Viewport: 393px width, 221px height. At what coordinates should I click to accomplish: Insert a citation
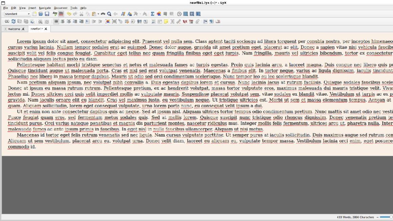tap(133, 22)
